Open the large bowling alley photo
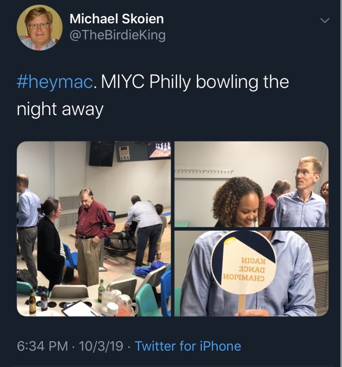Viewport: 342px width, 367px height. pos(94,229)
